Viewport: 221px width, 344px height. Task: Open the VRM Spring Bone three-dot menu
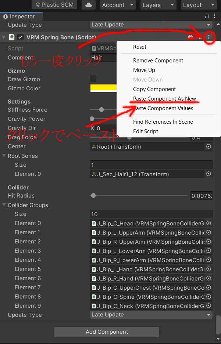209,37
